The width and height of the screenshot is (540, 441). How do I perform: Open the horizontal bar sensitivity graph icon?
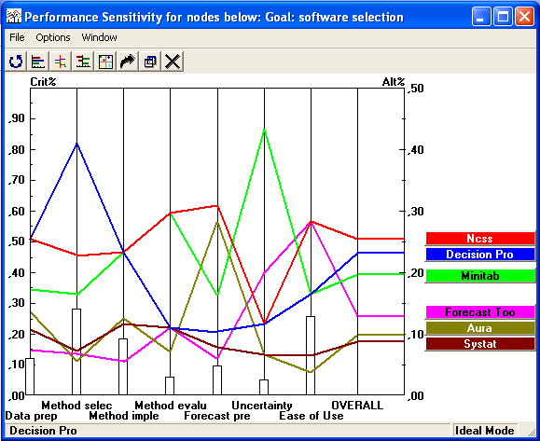point(38,62)
